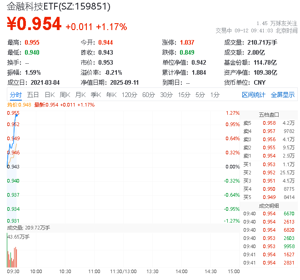Click the 1.27% axis label

(x=233, y=113)
